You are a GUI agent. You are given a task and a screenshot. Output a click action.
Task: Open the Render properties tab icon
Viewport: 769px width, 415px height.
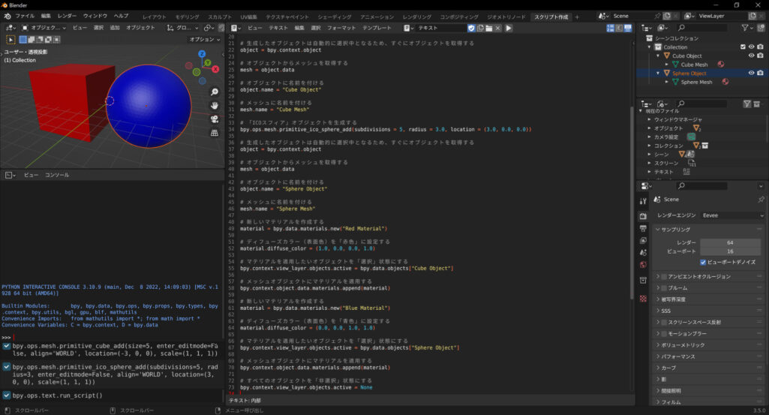click(x=643, y=216)
